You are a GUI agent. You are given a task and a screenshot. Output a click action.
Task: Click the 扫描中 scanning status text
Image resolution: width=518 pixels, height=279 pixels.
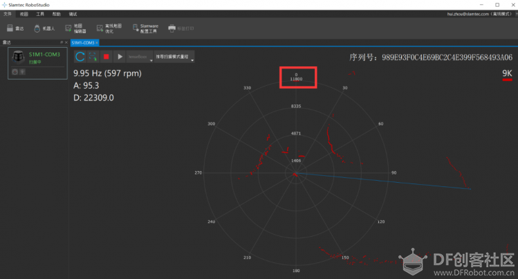point(35,62)
